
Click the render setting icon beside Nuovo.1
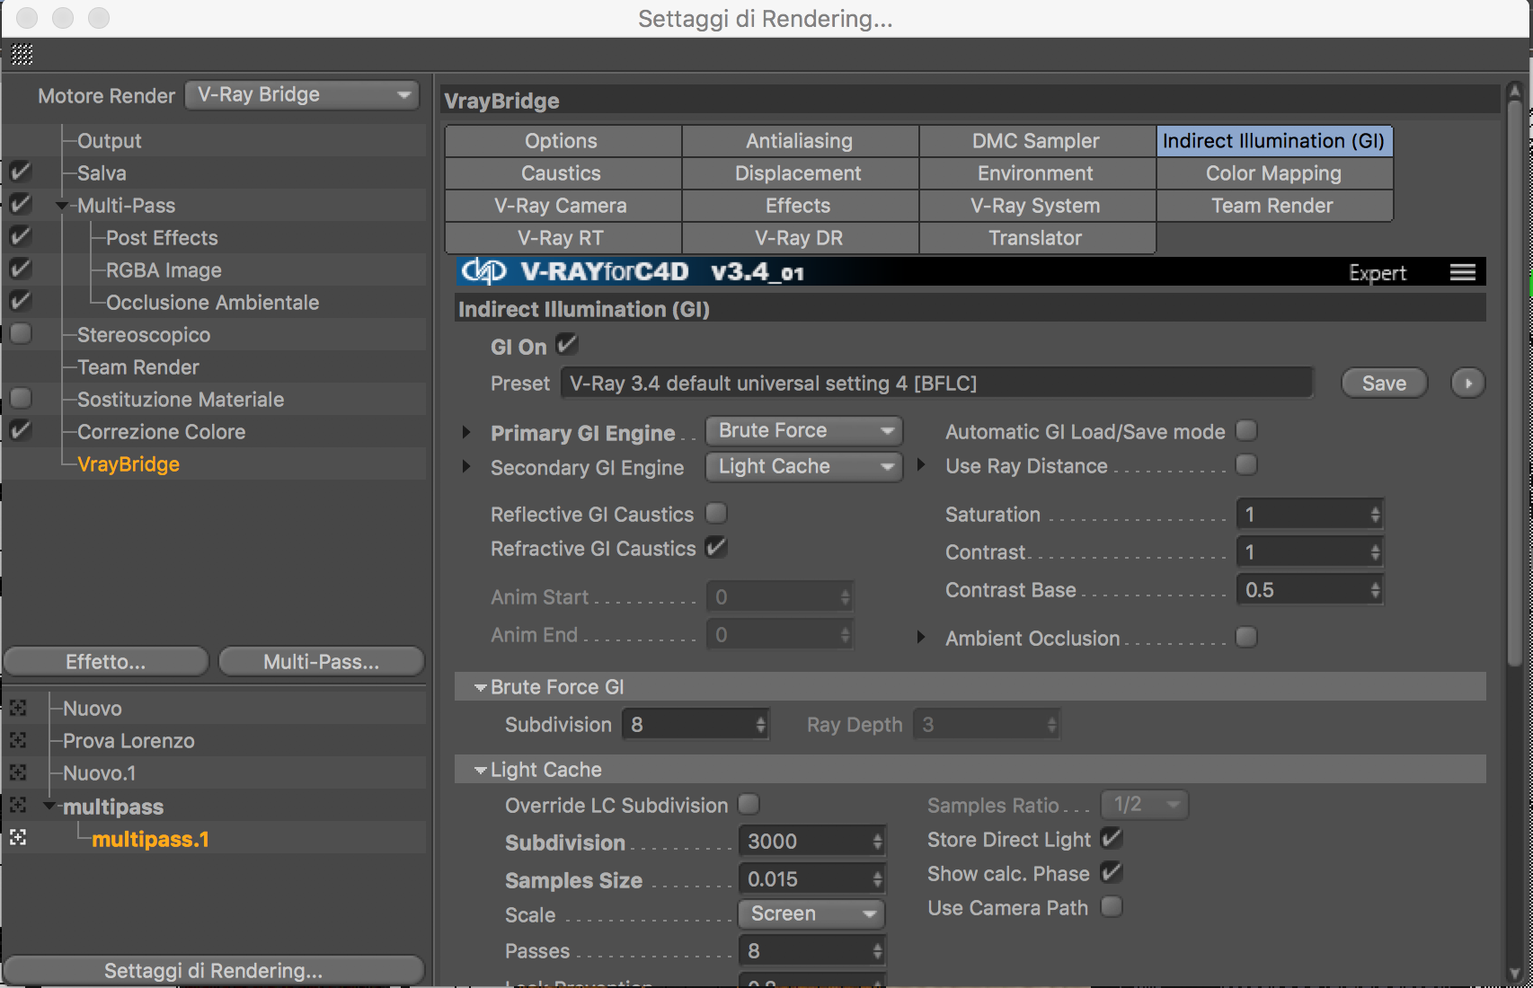(18, 772)
